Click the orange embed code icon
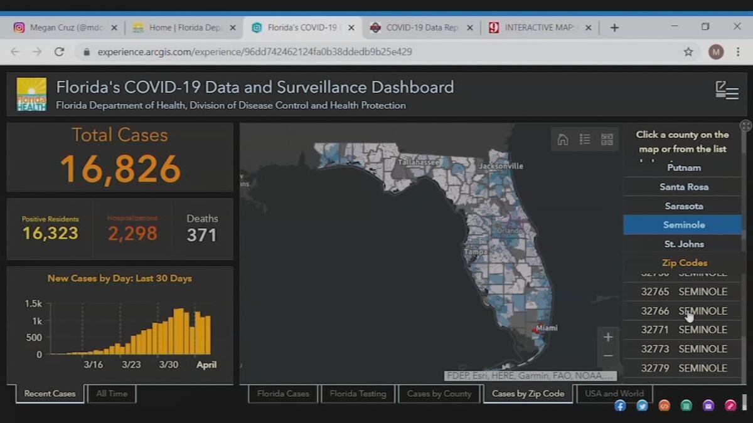Viewport: 753px width, 423px height. 664,405
